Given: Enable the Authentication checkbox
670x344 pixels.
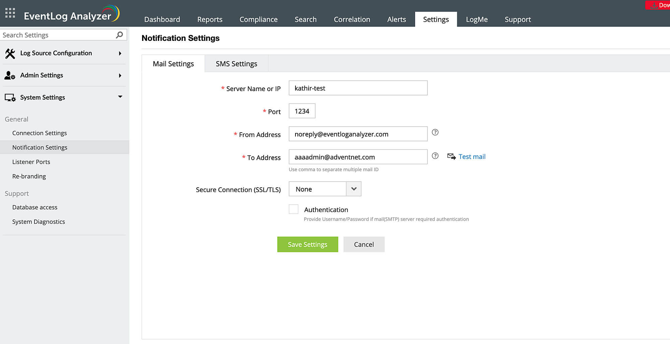Looking at the screenshot, I should pyautogui.click(x=293, y=209).
